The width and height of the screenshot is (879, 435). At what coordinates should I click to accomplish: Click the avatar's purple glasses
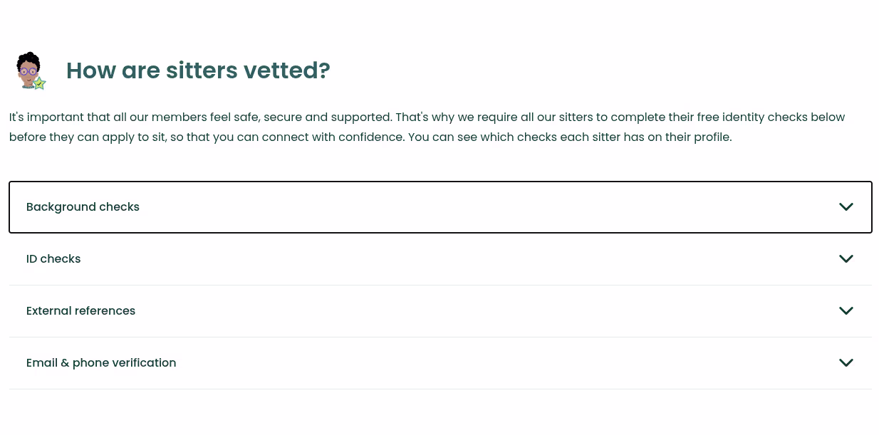pyautogui.click(x=28, y=71)
